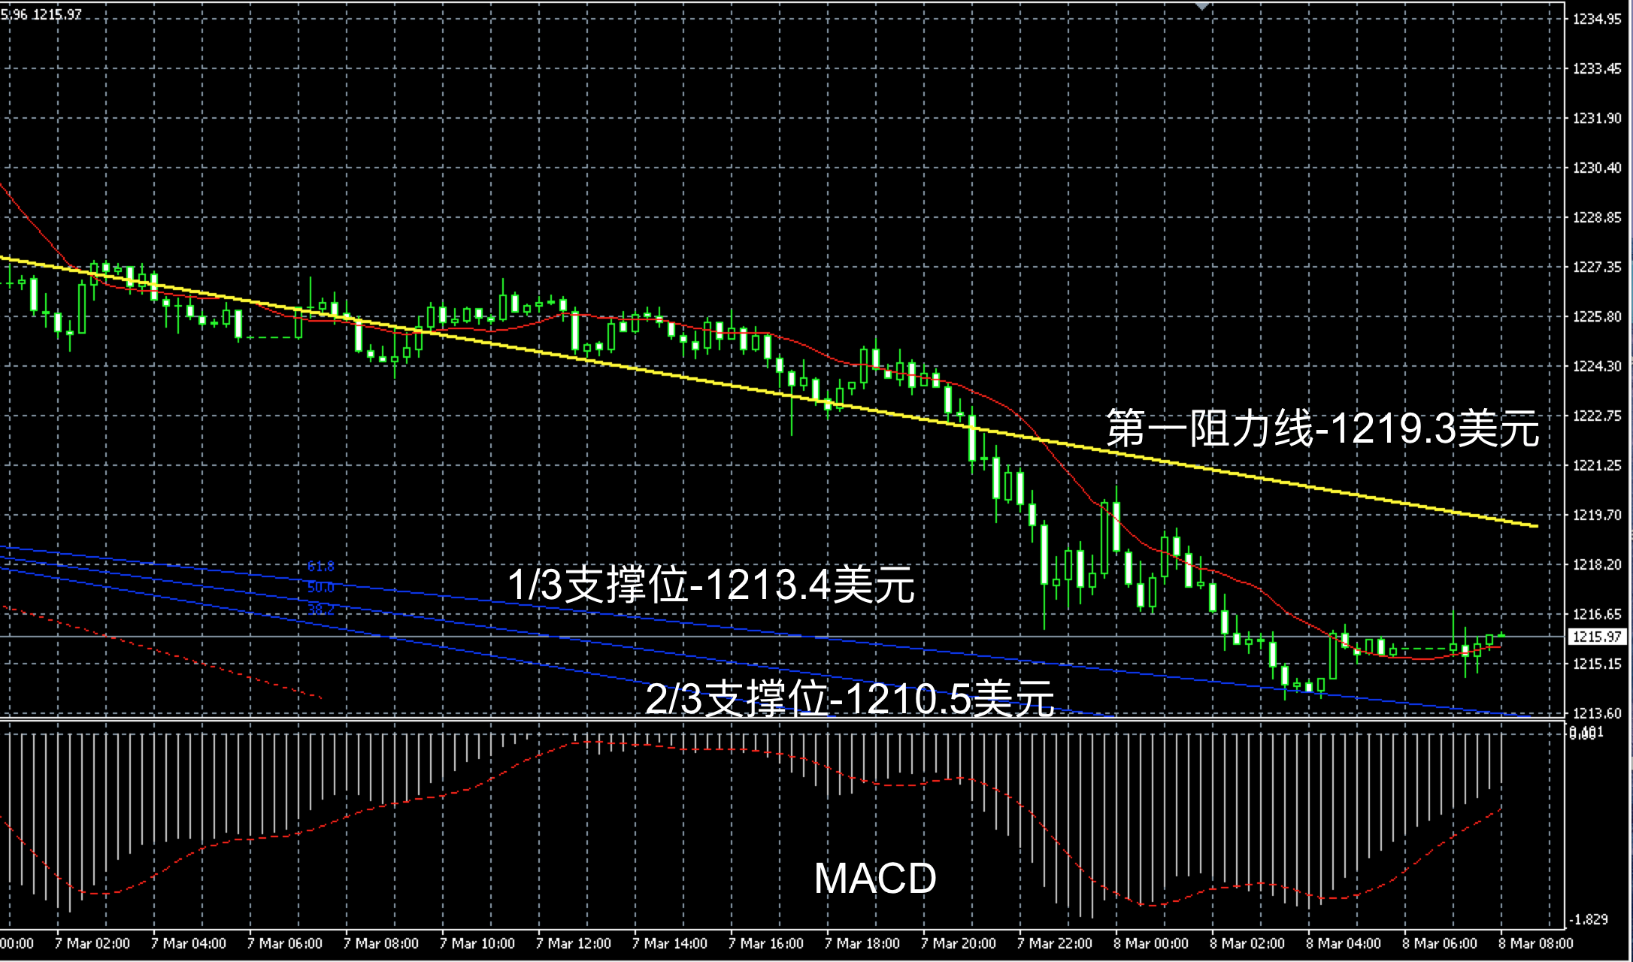Click the 1234.95 price scale label
The image size is (1633, 962).
coord(1597,20)
